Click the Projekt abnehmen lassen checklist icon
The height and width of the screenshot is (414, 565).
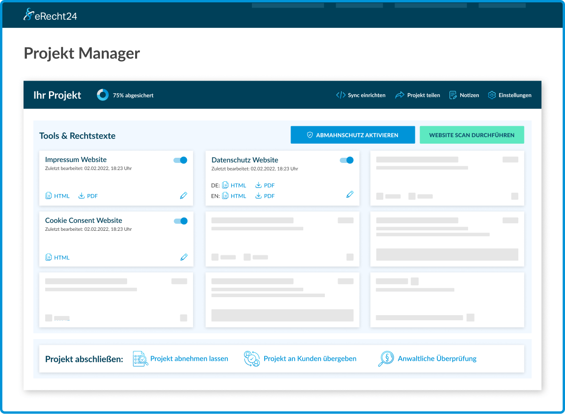[x=140, y=358]
